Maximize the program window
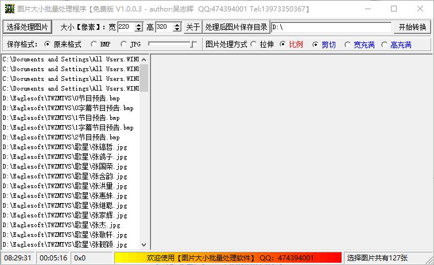The height and width of the screenshot is (265, 434). pos(394,9)
